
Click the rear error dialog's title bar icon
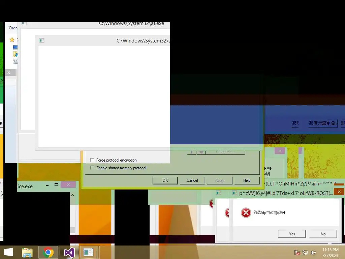(x=218, y=193)
